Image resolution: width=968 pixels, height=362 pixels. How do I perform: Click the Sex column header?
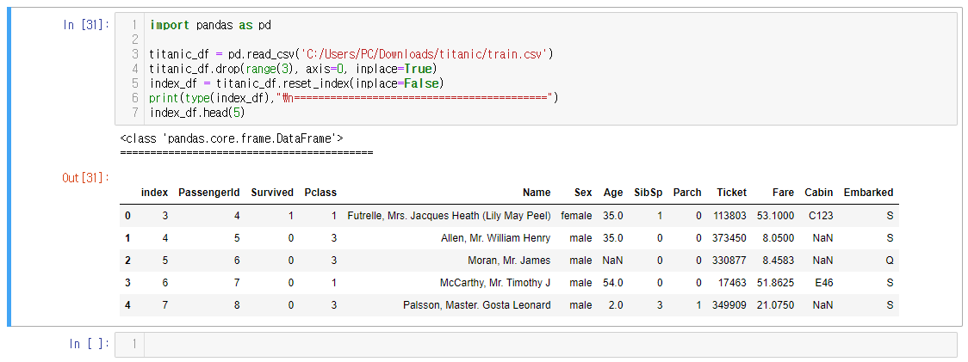coord(583,193)
